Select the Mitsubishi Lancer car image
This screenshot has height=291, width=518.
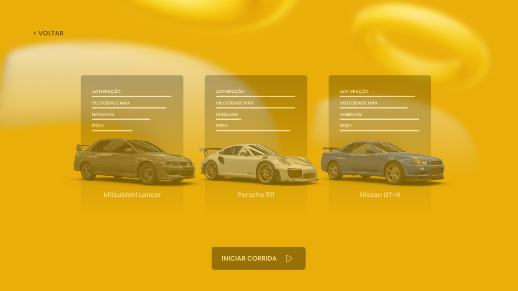coord(134,161)
